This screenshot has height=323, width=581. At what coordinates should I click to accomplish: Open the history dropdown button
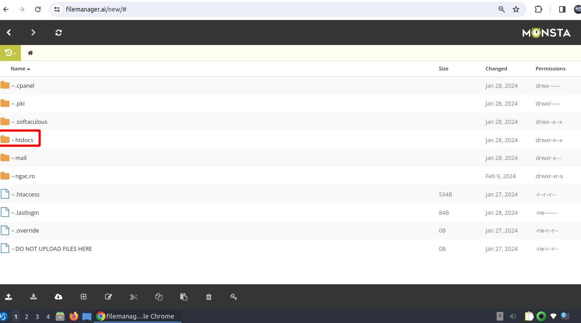[10, 53]
